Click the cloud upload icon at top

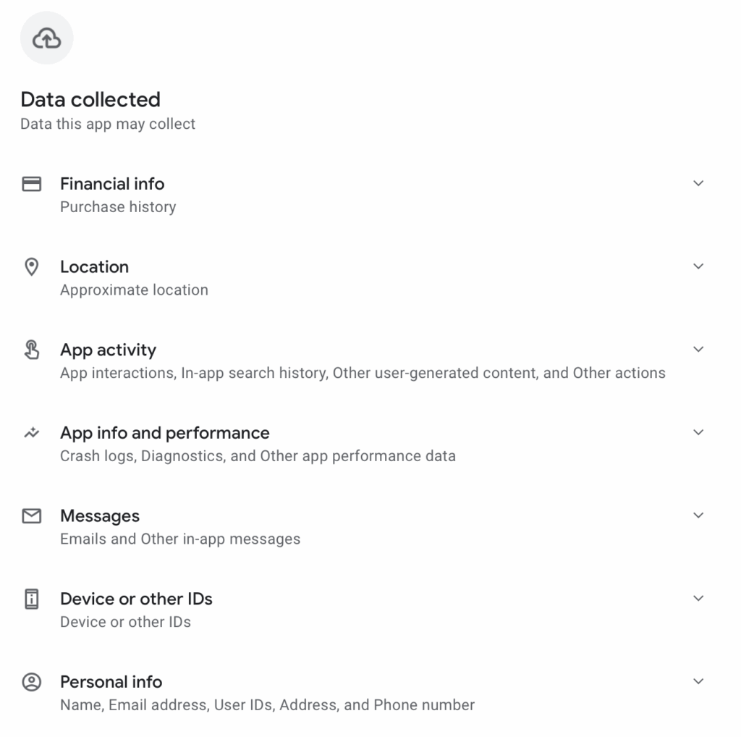pyautogui.click(x=46, y=38)
